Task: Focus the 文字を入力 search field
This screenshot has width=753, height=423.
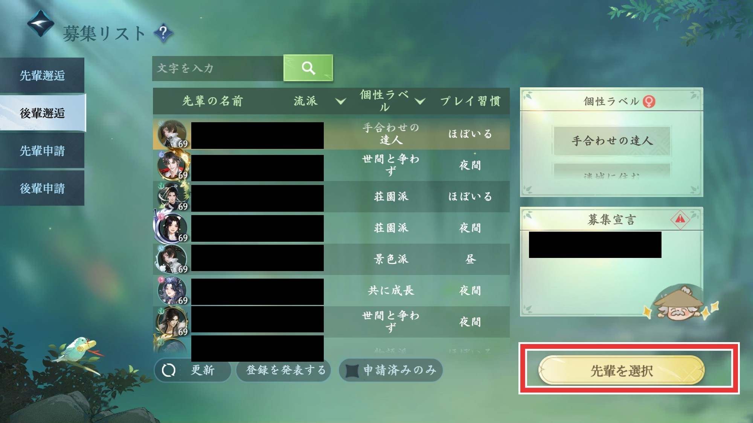Action: (x=218, y=68)
